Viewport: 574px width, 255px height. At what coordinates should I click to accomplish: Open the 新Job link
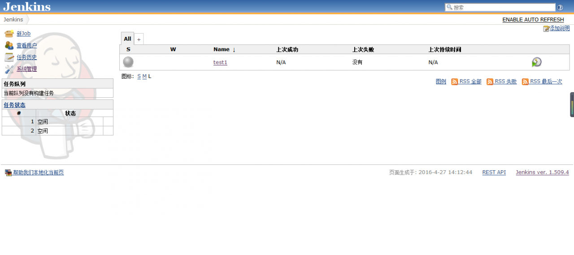click(x=23, y=34)
